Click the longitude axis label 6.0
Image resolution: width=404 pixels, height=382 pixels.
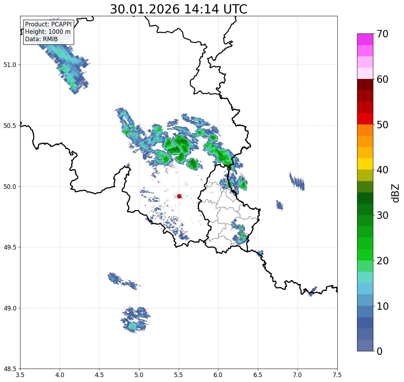coord(218,375)
